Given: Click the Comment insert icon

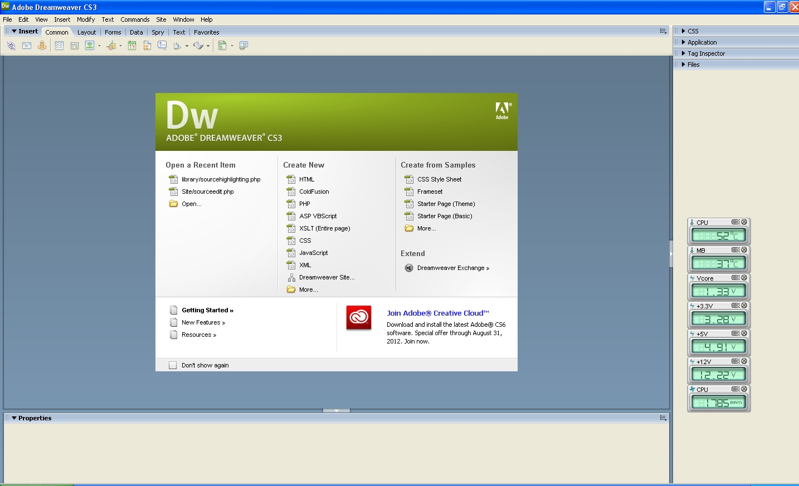Looking at the screenshot, I should (x=162, y=46).
